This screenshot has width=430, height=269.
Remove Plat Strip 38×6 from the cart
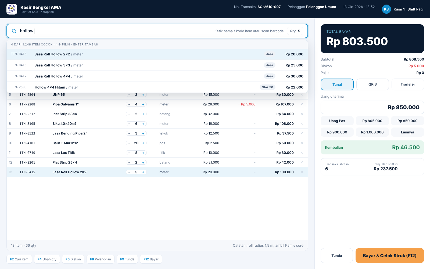coord(302,114)
